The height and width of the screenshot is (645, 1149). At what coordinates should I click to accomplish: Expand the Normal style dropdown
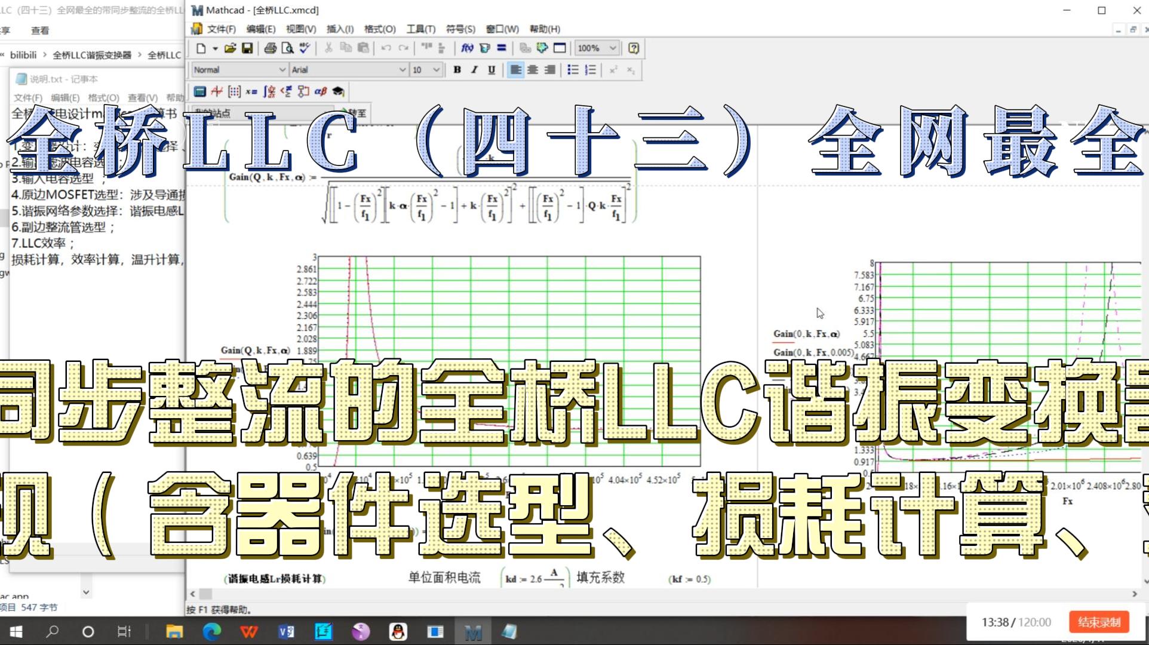point(282,70)
